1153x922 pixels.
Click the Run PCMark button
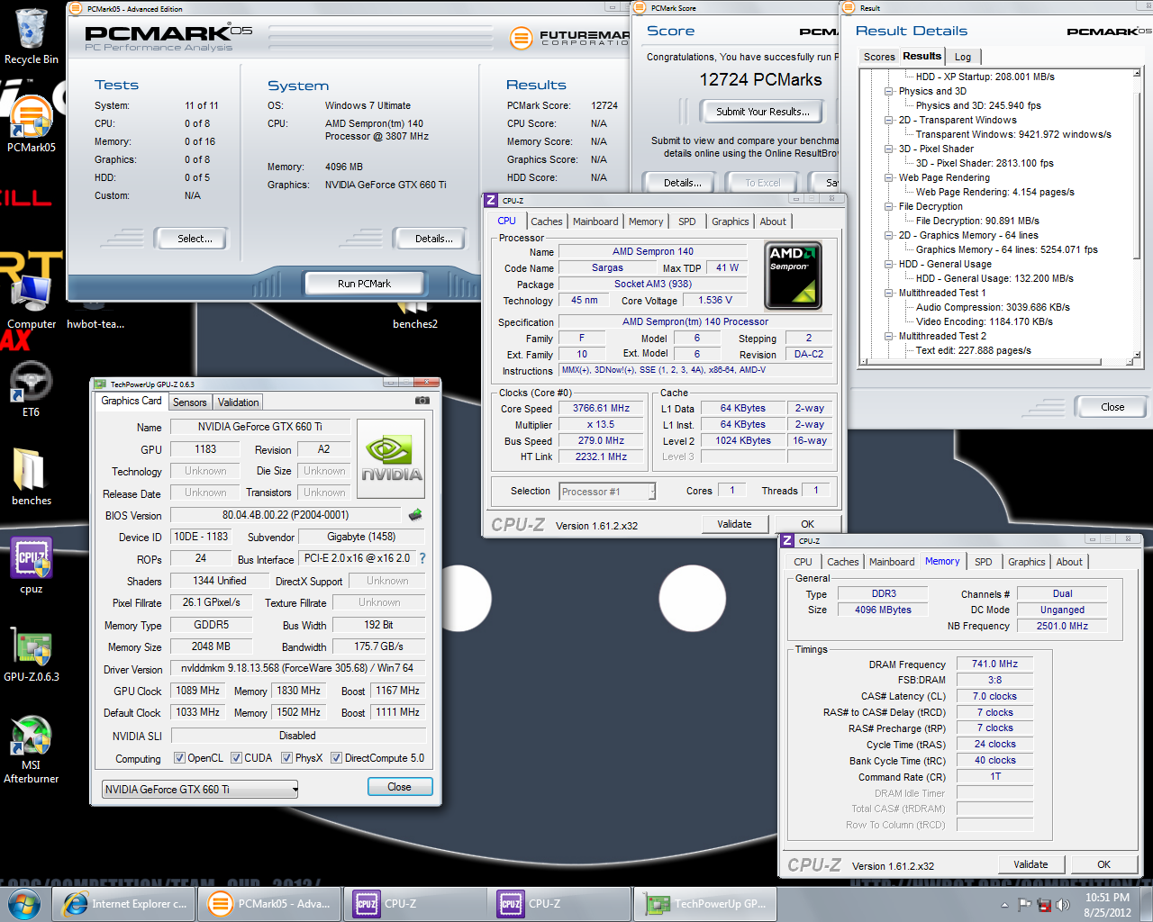tap(364, 284)
